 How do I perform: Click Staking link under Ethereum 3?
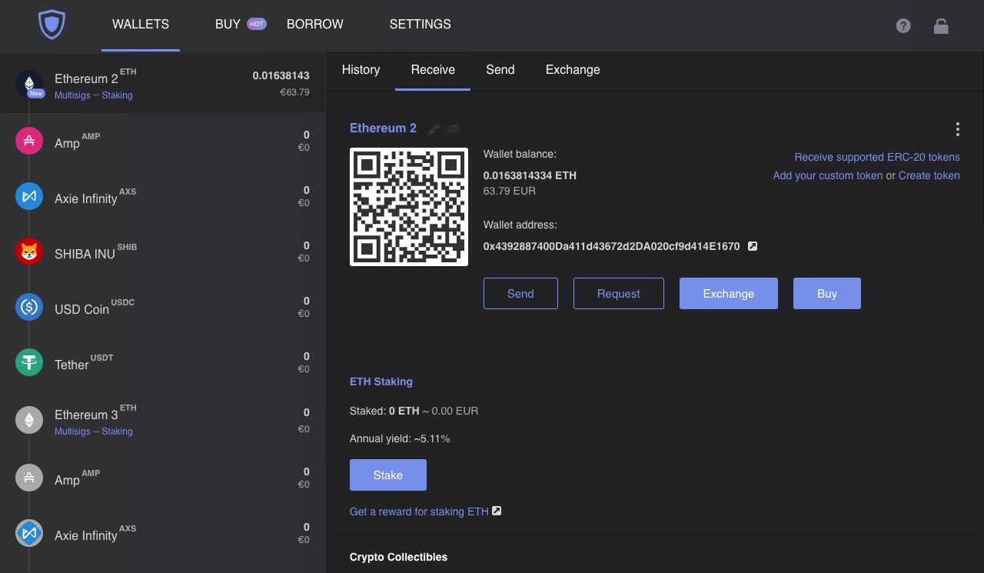(117, 431)
